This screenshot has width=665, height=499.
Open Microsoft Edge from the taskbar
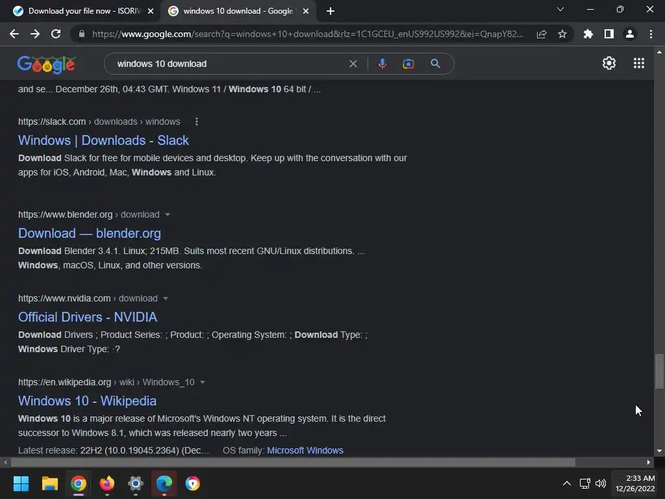pos(164,483)
